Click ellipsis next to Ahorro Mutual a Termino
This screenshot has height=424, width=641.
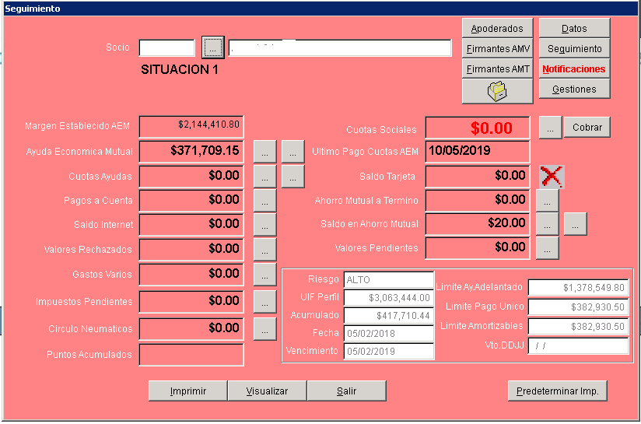click(547, 201)
